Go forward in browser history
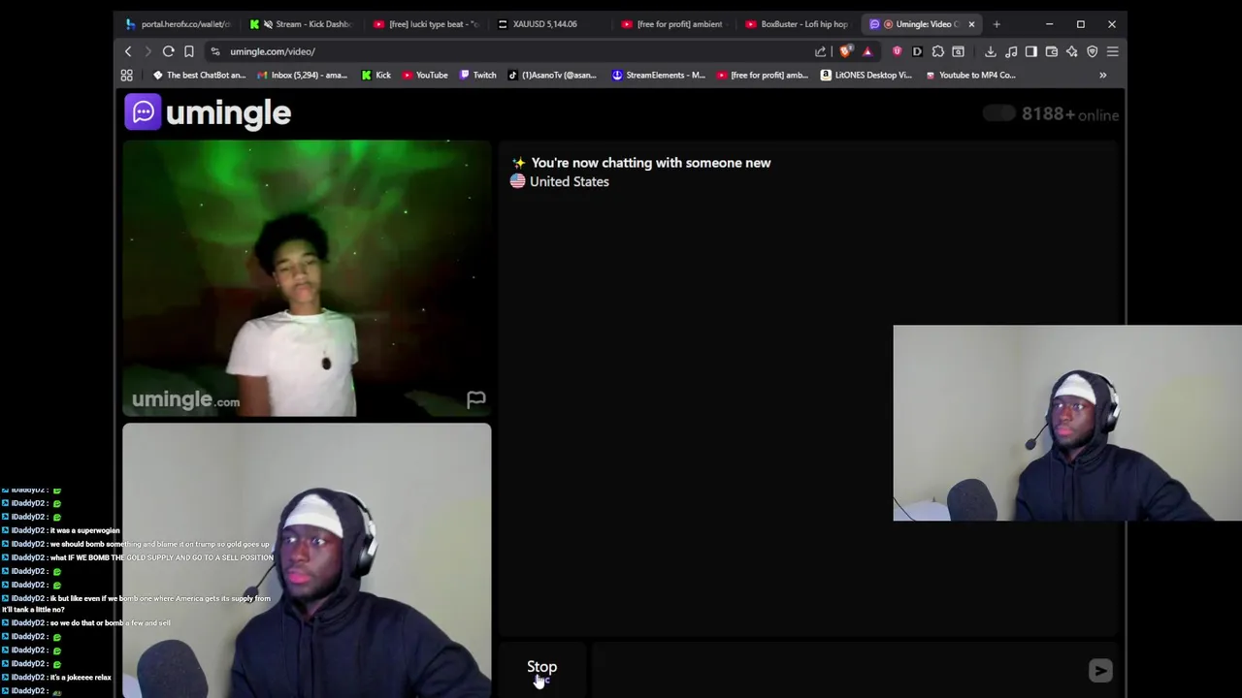This screenshot has width=1242, height=698. pyautogui.click(x=147, y=51)
